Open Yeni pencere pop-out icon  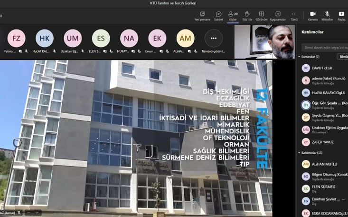(x=202, y=16)
